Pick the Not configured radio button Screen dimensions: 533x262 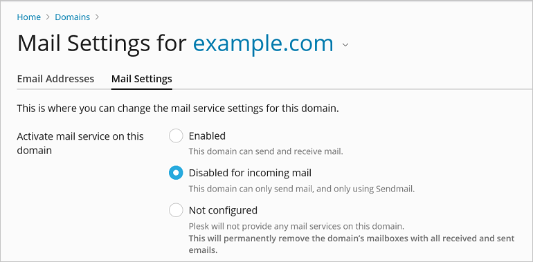(176, 210)
